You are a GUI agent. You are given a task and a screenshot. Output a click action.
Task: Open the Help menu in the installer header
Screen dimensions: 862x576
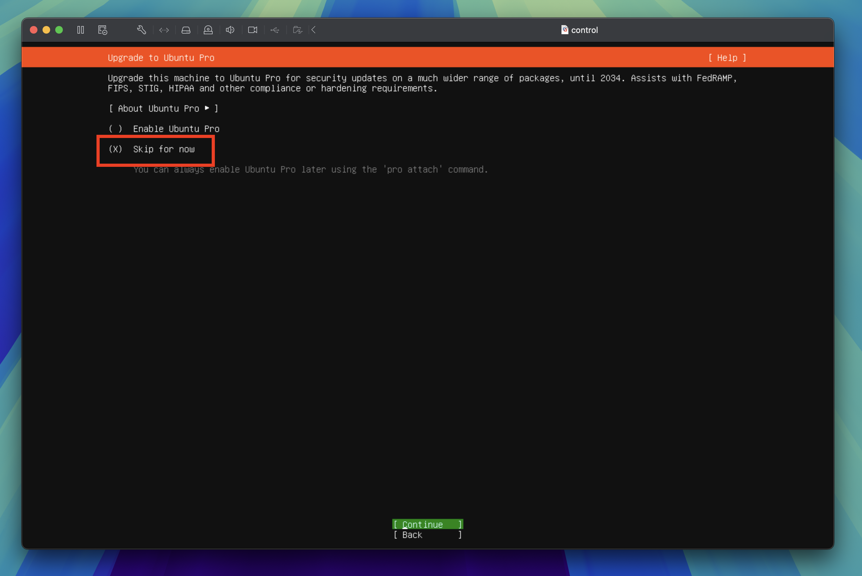pos(727,58)
